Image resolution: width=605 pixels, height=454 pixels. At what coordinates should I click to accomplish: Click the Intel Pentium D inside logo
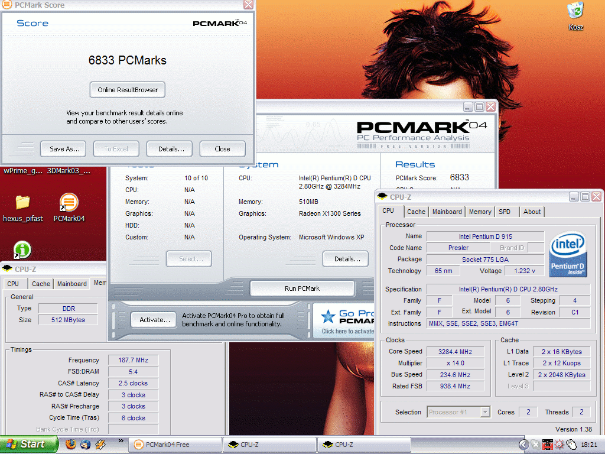click(568, 254)
